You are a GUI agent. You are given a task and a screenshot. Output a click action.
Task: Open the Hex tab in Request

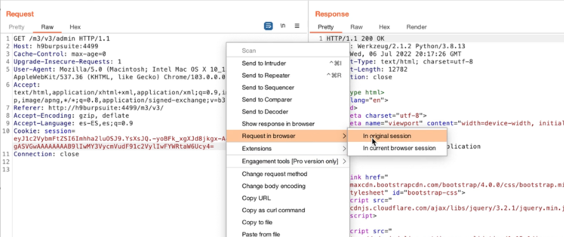[75, 27]
